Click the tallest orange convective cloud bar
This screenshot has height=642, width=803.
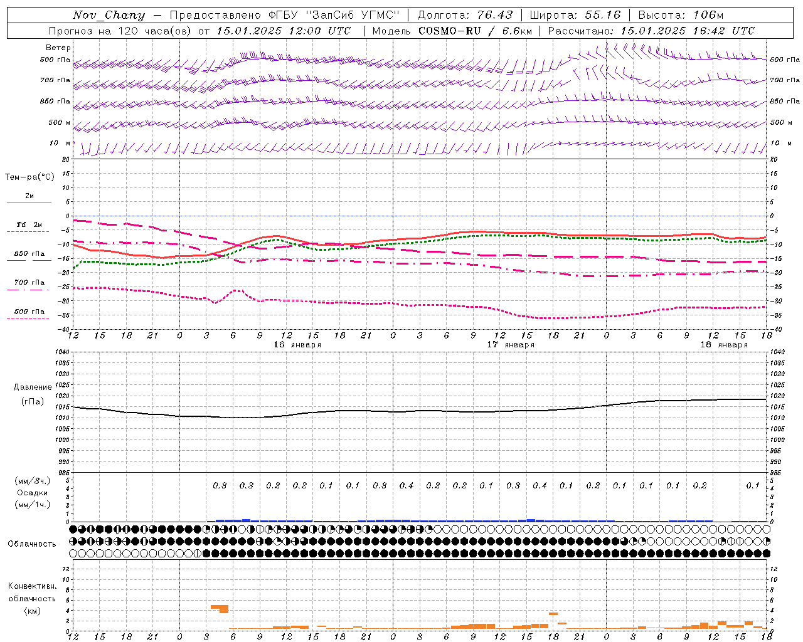point(224,609)
